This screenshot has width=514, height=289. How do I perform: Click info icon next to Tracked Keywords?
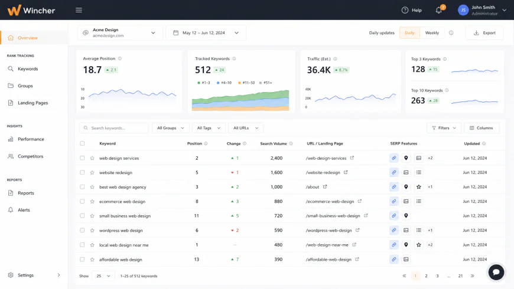coord(234,58)
